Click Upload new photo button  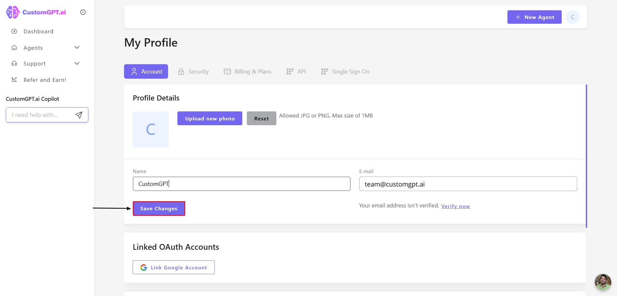point(210,118)
